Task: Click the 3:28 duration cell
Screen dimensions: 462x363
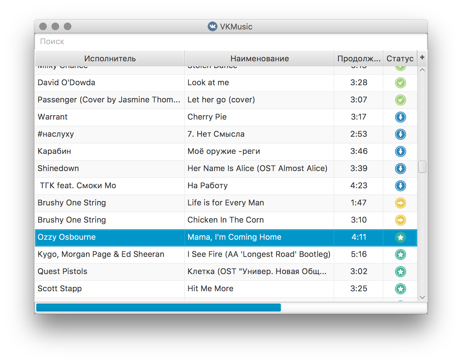Action: point(358,83)
